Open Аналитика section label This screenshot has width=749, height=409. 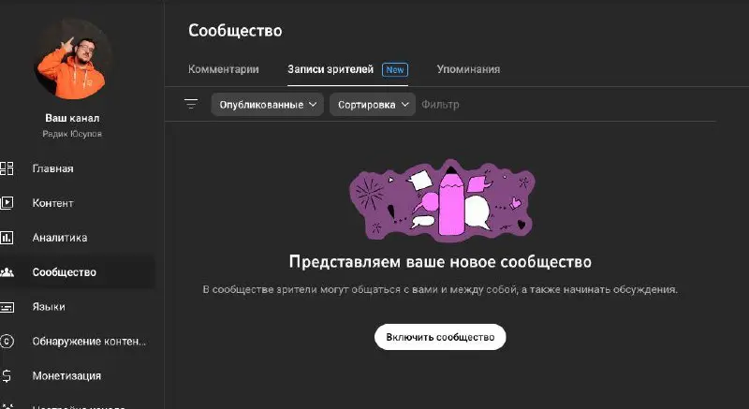[60, 237]
